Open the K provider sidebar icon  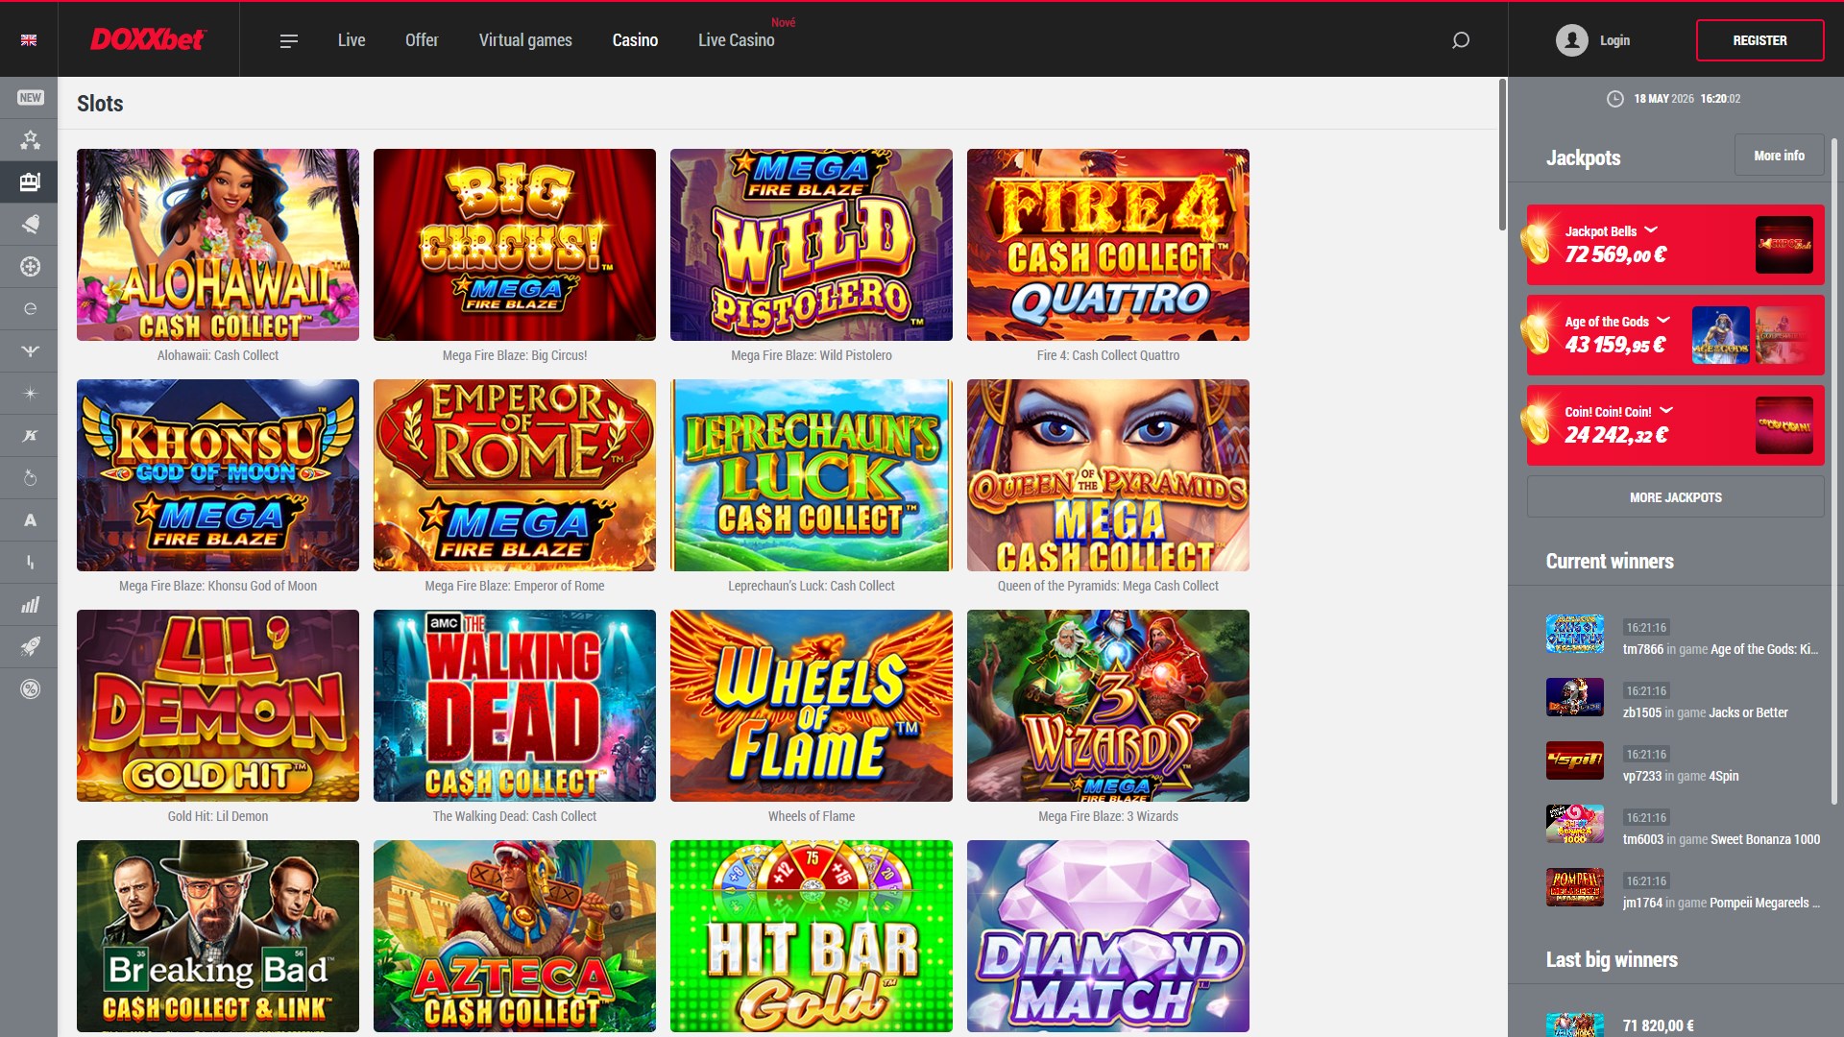point(30,436)
